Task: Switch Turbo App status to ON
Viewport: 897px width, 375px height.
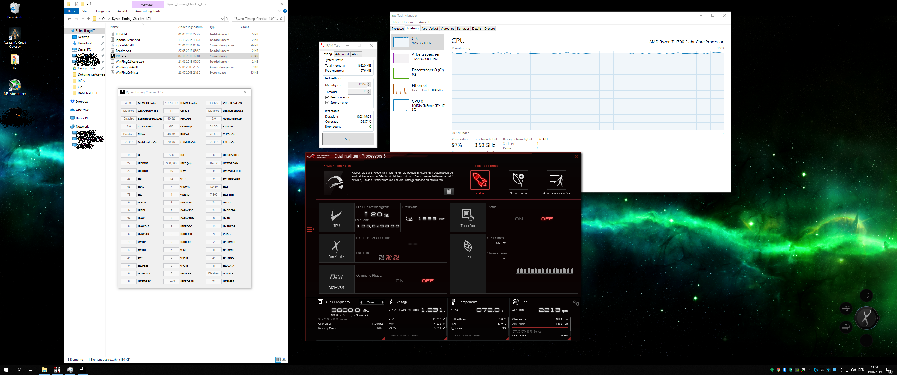Action: [519, 219]
